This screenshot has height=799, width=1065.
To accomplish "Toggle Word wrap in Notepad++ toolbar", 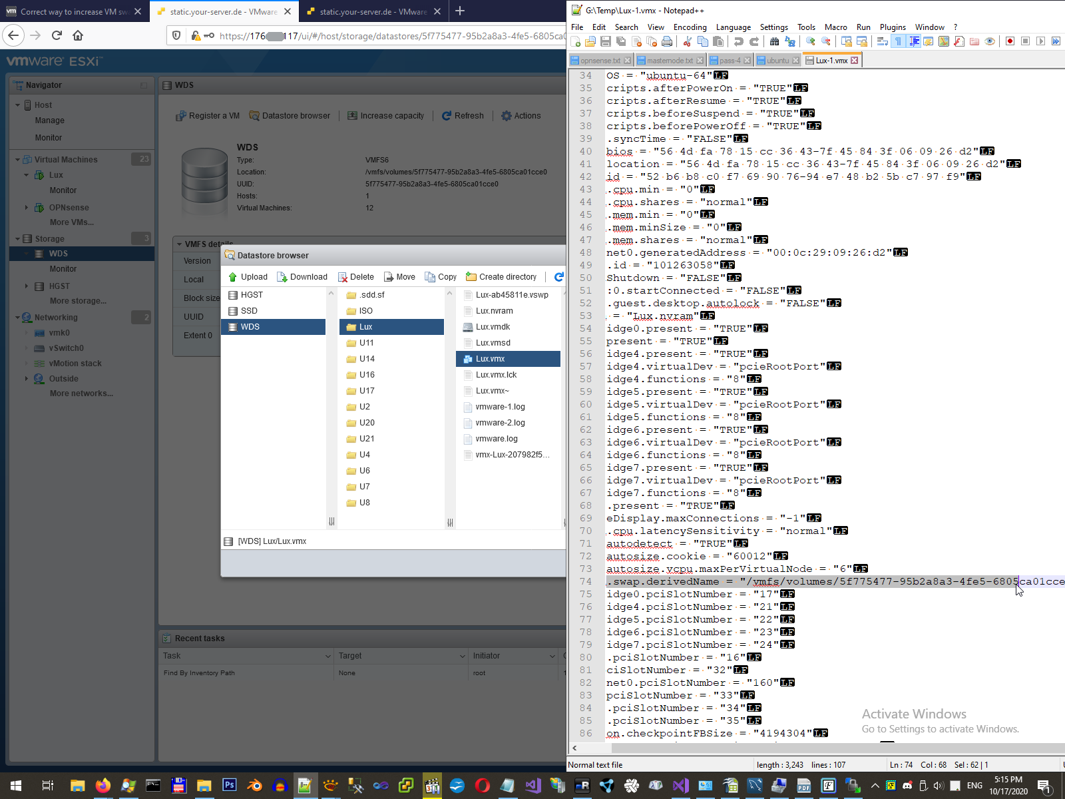I will coord(883,41).
